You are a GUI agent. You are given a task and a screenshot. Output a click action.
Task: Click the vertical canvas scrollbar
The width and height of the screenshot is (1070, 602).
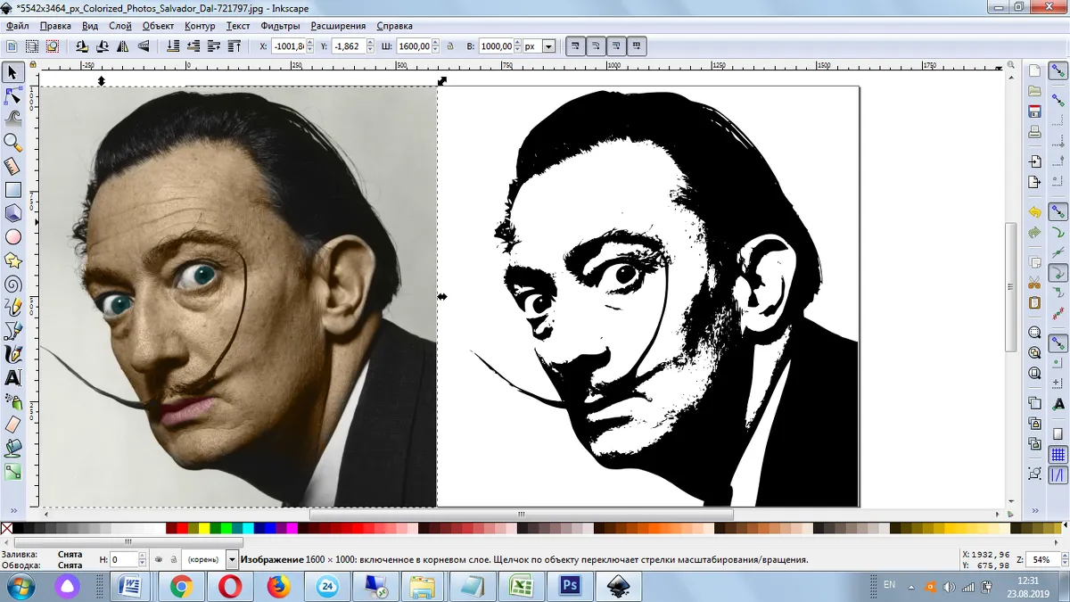pyautogui.click(x=1010, y=285)
